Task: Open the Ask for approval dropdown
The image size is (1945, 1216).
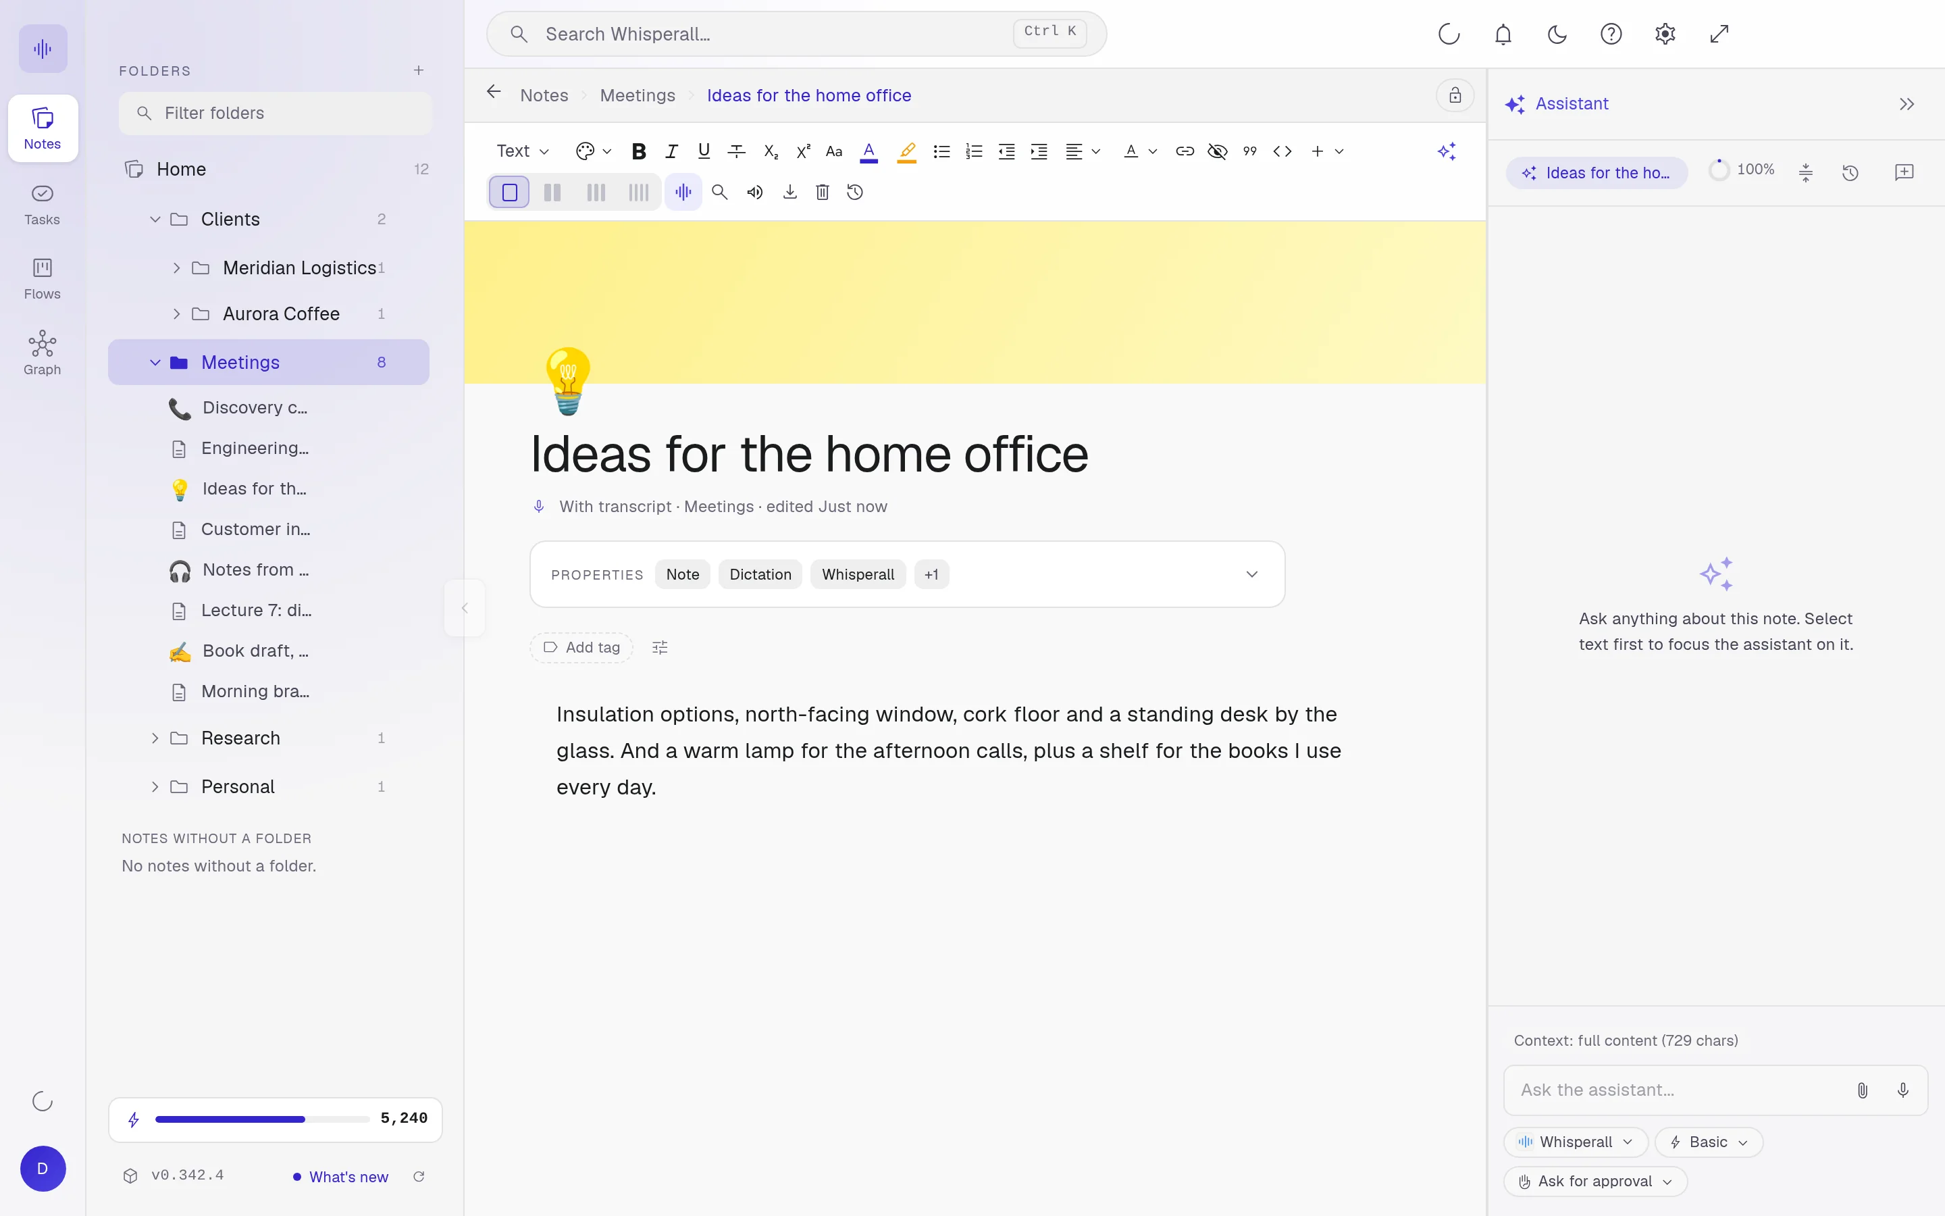Action: pos(1595,1182)
